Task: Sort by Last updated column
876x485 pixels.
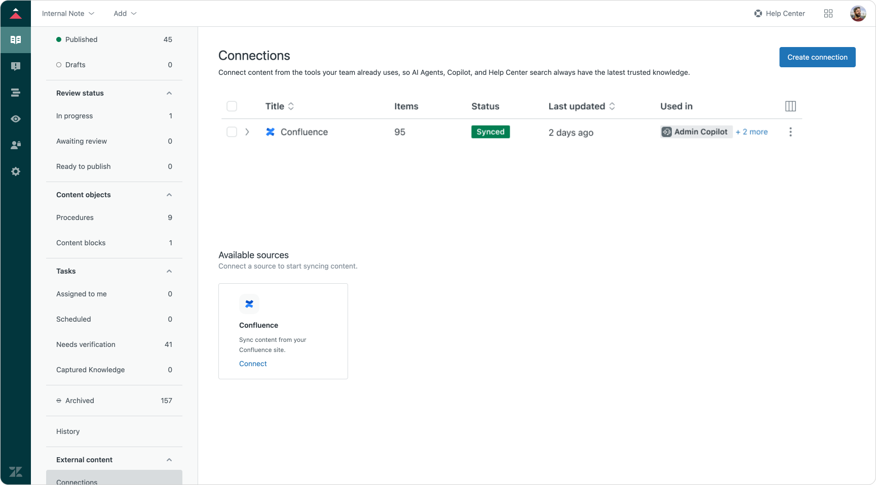Action: 582,106
